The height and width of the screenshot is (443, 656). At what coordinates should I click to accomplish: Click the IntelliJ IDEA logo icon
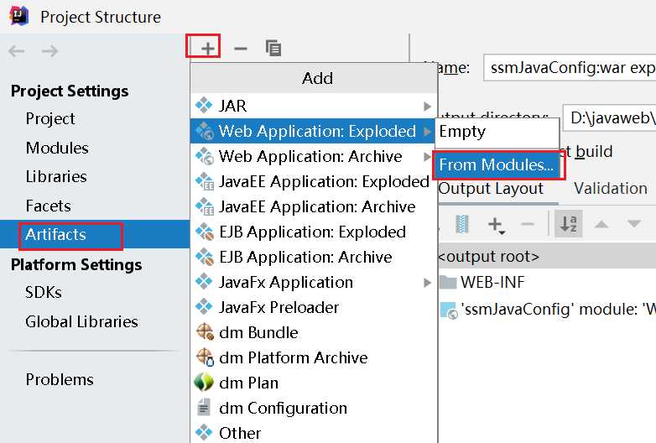click(18, 16)
